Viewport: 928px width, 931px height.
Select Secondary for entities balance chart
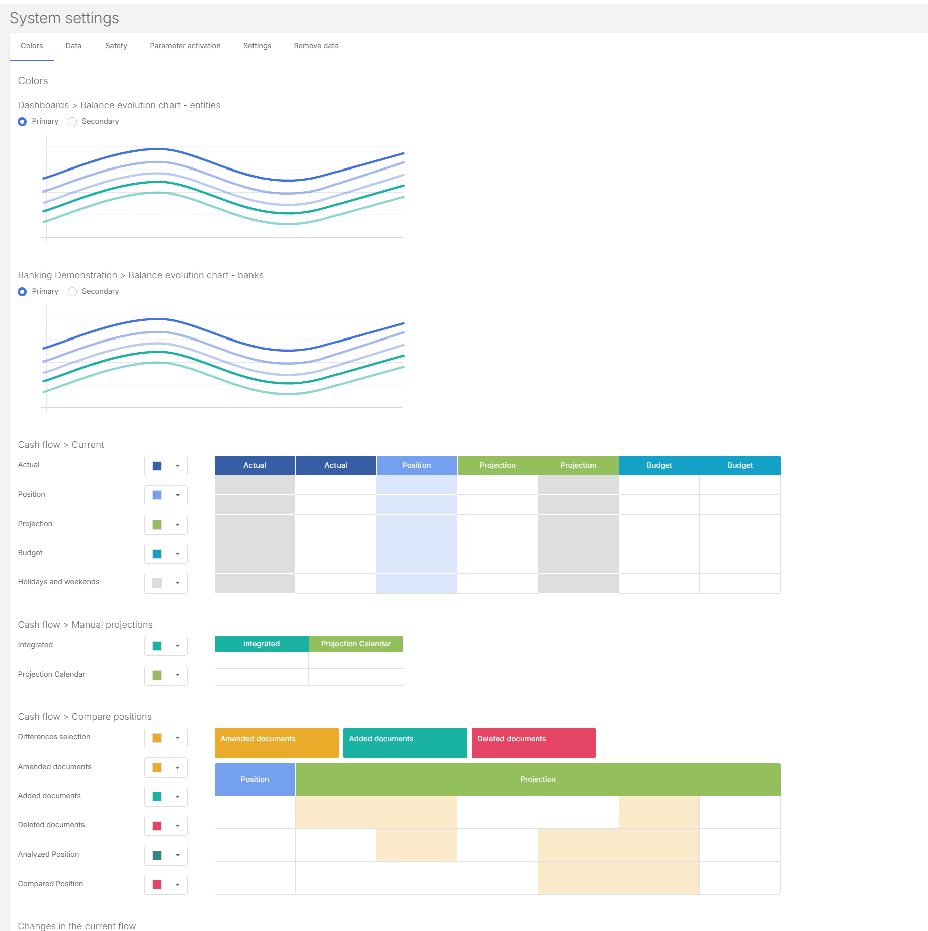coord(72,122)
